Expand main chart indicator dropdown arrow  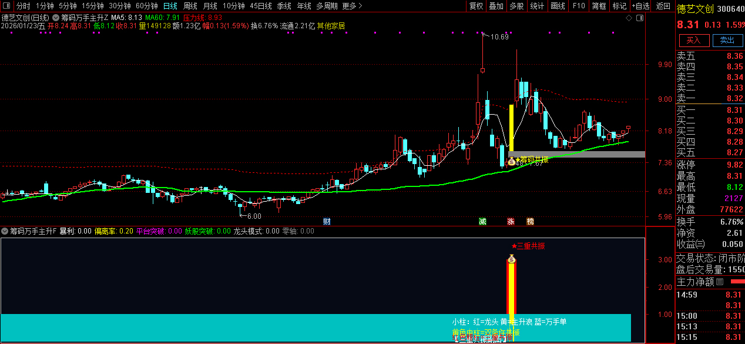[x=56, y=18]
